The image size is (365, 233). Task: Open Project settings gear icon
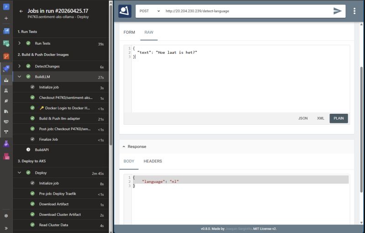point(6,216)
